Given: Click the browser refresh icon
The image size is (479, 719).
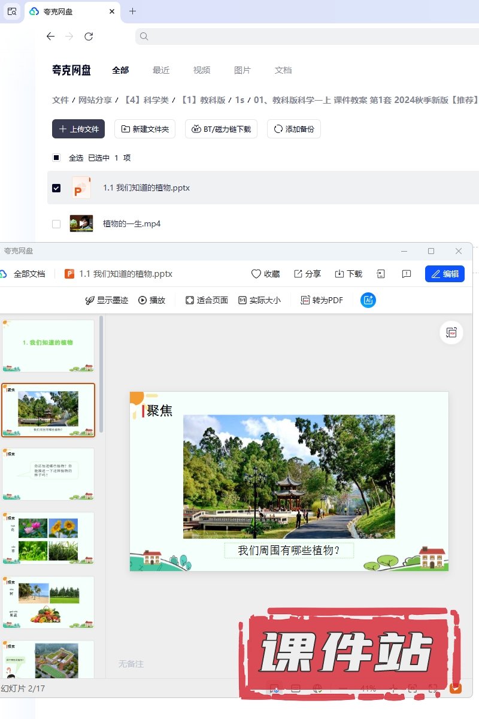Looking at the screenshot, I should 89,37.
